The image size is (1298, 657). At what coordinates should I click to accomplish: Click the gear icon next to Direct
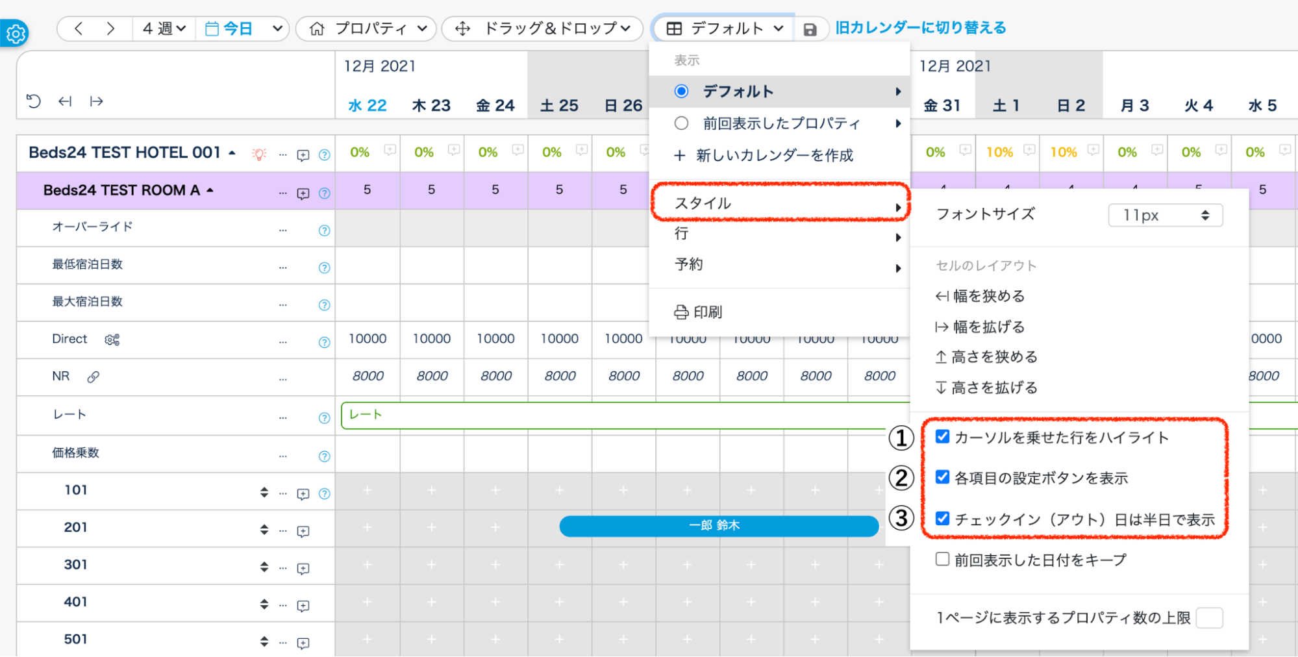[112, 340]
